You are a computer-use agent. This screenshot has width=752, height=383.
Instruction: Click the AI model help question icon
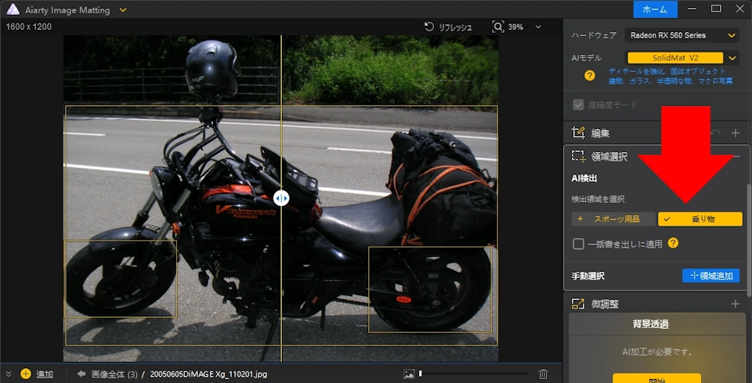(x=589, y=76)
